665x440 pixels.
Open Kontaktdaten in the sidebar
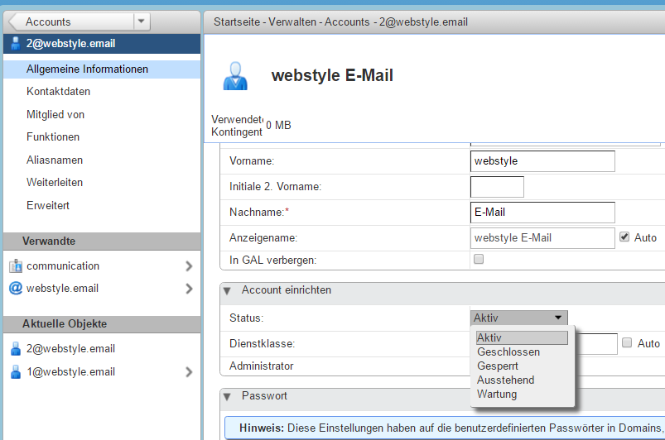[x=58, y=92]
